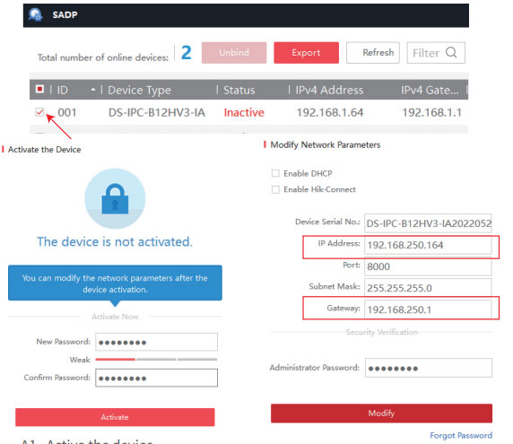Sort devices by the ID column arrow
This screenshot has height=444, width=513.
pyautogui.click(x=93, y=90)
